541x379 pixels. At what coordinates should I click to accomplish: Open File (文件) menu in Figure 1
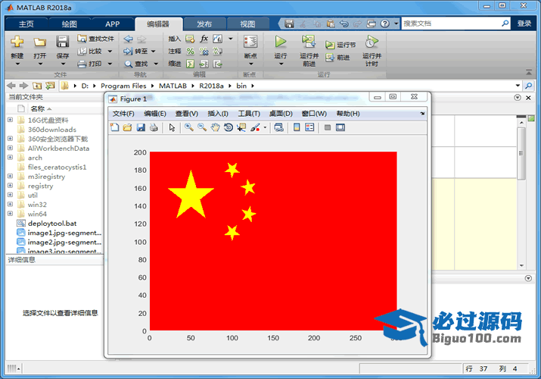point(123,114)
